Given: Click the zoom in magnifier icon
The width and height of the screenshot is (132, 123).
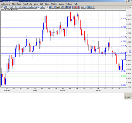Looking at the screenshot, I should [x=88, y=7].
